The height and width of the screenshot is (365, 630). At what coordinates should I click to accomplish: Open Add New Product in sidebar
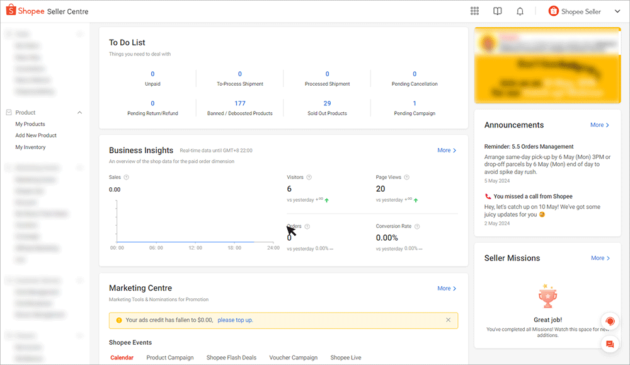[36, 136]
